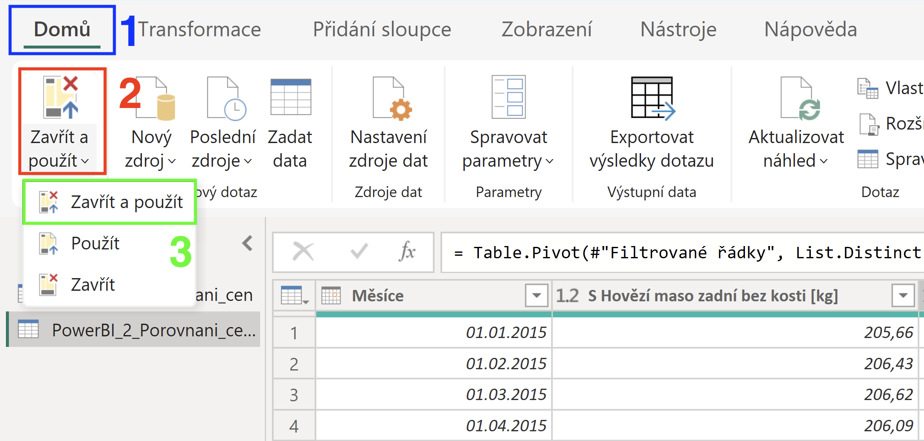The image size is (924, 441).
Task: Click the Zadat data table icon
Action: (x=291, y=97)
